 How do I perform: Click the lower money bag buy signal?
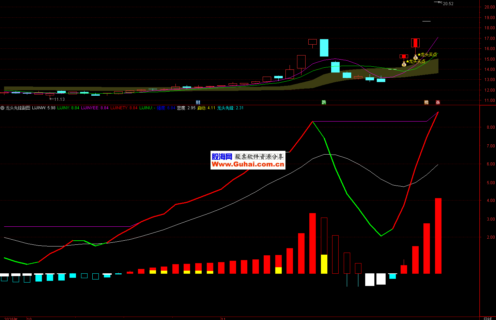404,64
